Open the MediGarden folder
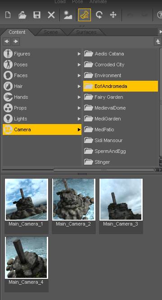This screenshot has width=162, height=300. (x=121, y=119)
